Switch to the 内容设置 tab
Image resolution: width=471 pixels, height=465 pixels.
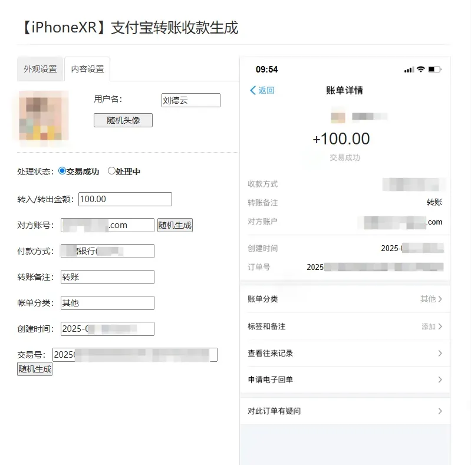pos(87,69)
